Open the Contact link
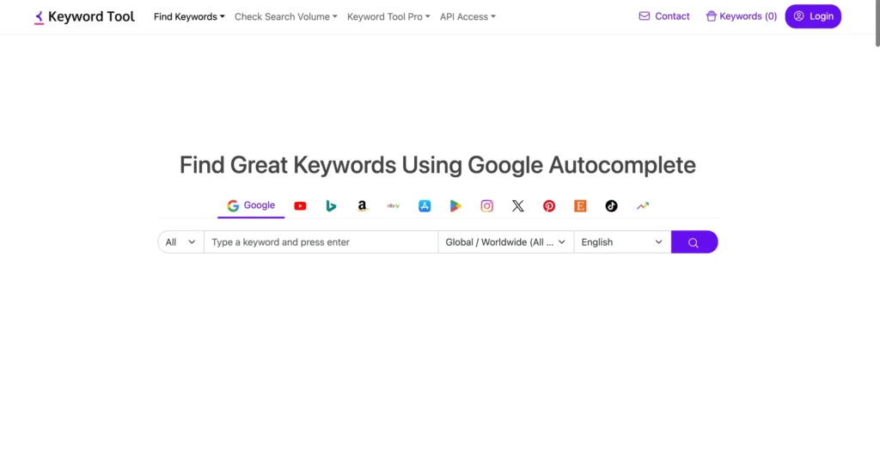The height and width of the screenshot is (458, 880). coord(664,16)
